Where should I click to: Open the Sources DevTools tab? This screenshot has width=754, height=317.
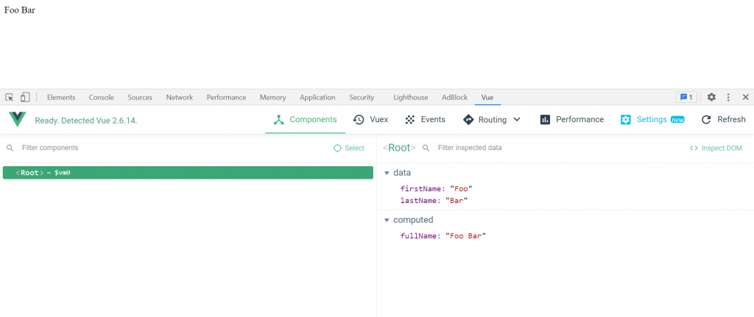tap(140, 97)
